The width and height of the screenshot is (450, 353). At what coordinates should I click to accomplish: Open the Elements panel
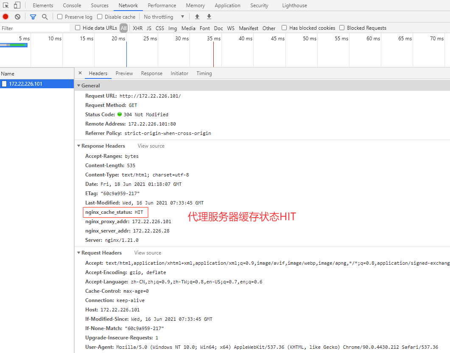click(x=43, y=6)
